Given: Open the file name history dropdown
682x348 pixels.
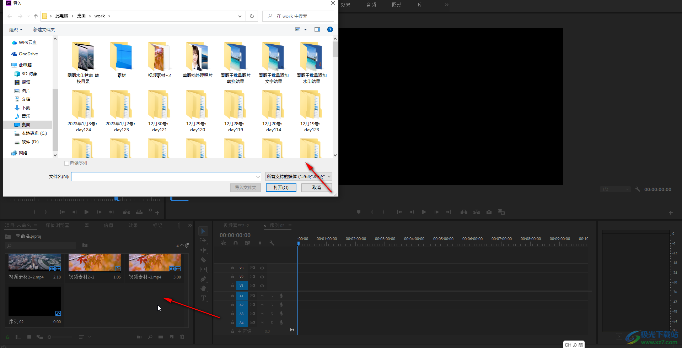Looking at the screenshot, I should point(258,177).
